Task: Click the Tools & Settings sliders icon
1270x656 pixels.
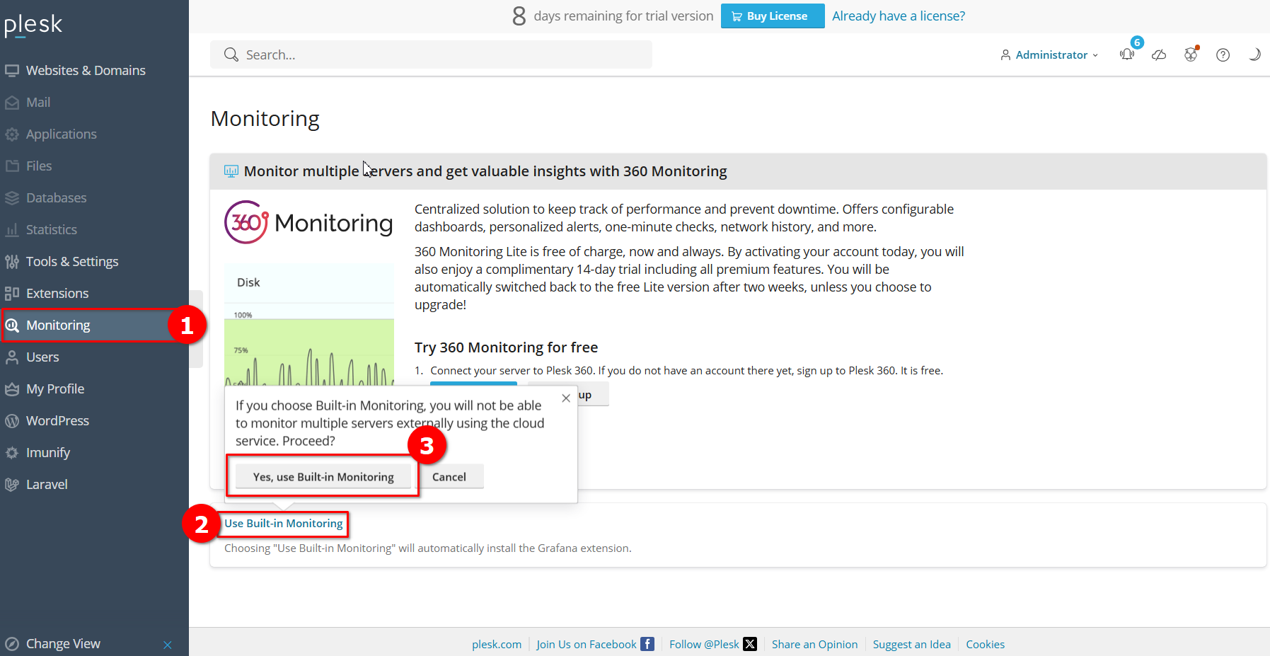Action: coord(12,261)
